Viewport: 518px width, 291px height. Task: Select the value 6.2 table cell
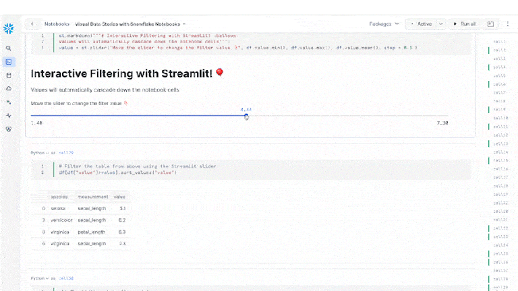(122, 220)
